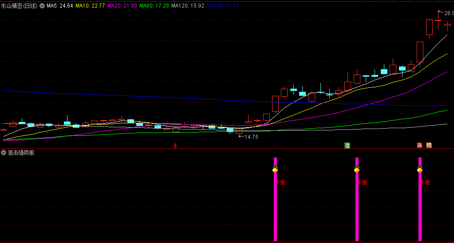Select the MA10: 22.77 indicator label
Screen dimensions: 454x243
click(90, 5)
